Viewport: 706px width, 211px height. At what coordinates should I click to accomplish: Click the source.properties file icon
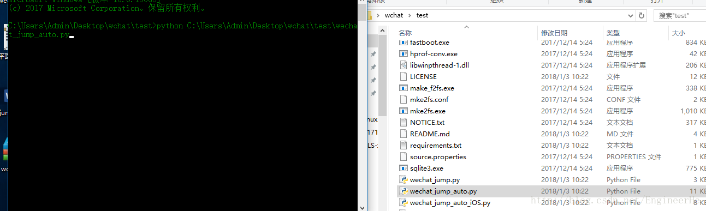coord(404,156)
